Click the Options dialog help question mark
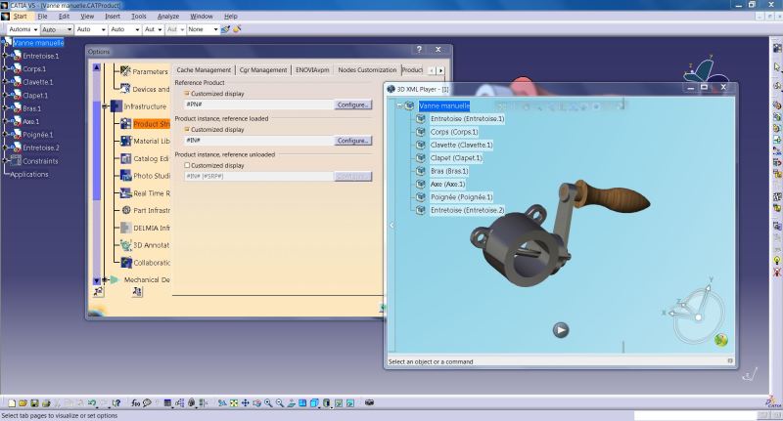This screenshot has height=421, width=783. [x=419, y=49]
